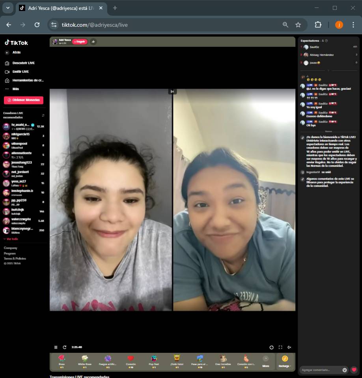Share the live stream using the arrow icon
Viewport: 362px width, 378px height.
[93, 42]
